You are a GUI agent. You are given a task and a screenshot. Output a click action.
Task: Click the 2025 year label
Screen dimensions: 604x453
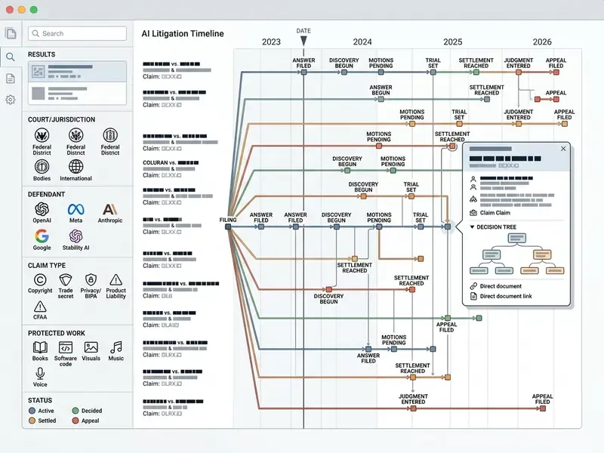[x=452, y=42]
